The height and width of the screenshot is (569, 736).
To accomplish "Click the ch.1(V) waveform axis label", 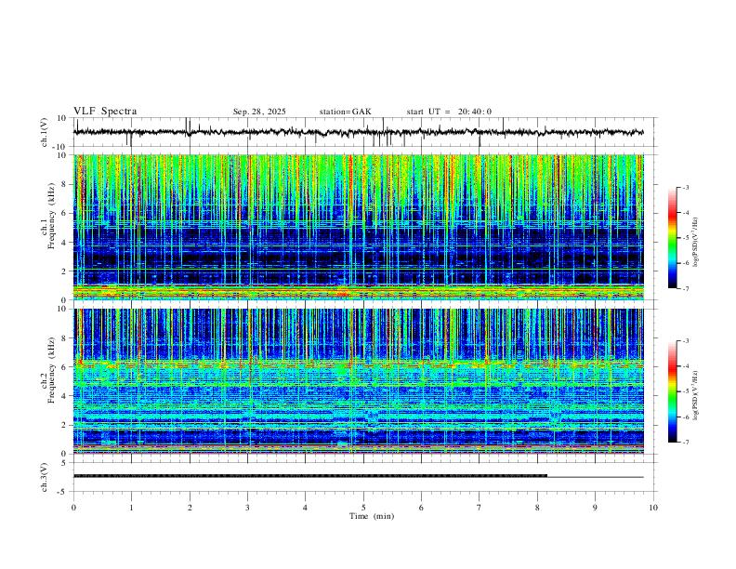I will 45,132.
